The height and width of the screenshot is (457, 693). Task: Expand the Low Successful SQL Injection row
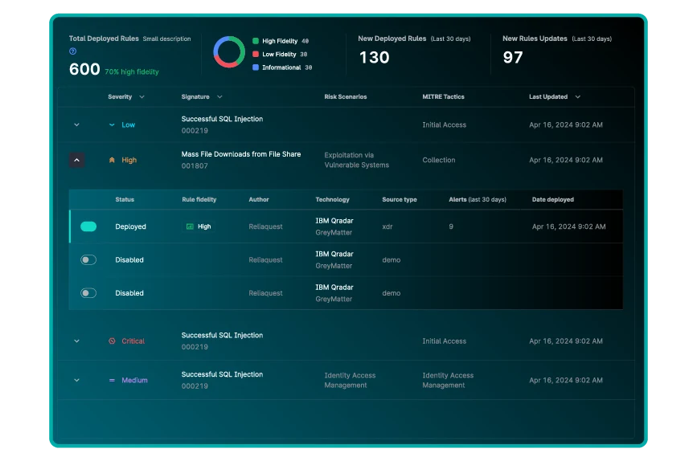point(76,125)
